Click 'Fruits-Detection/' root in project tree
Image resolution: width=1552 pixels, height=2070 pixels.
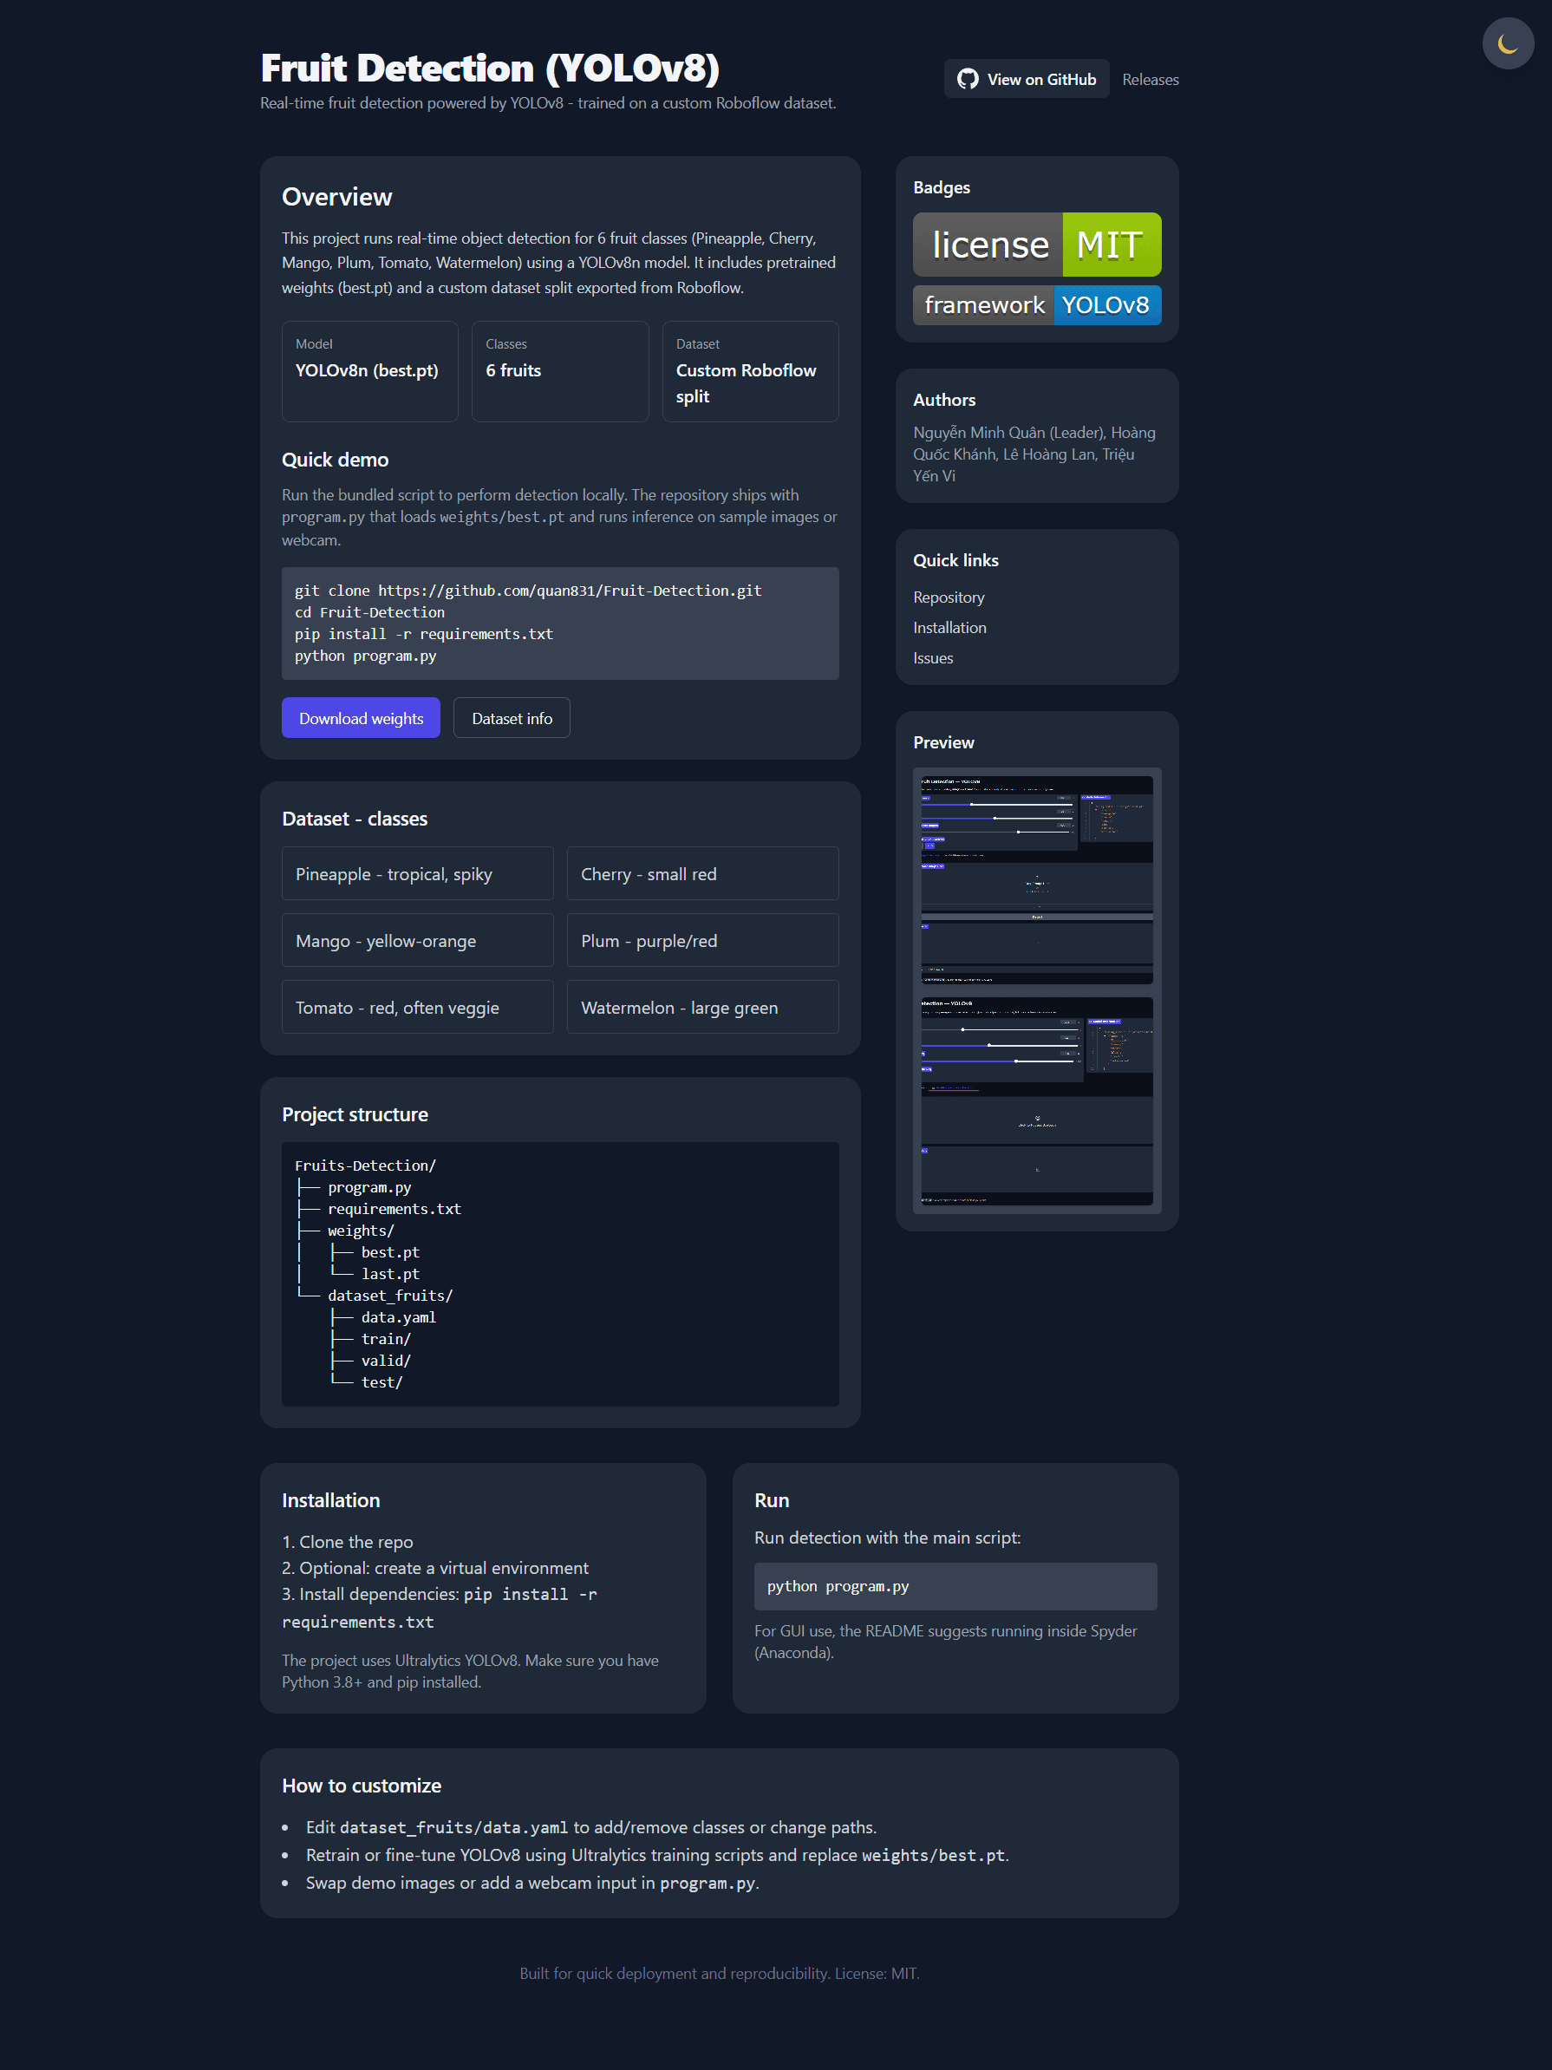click(365, 1165)
